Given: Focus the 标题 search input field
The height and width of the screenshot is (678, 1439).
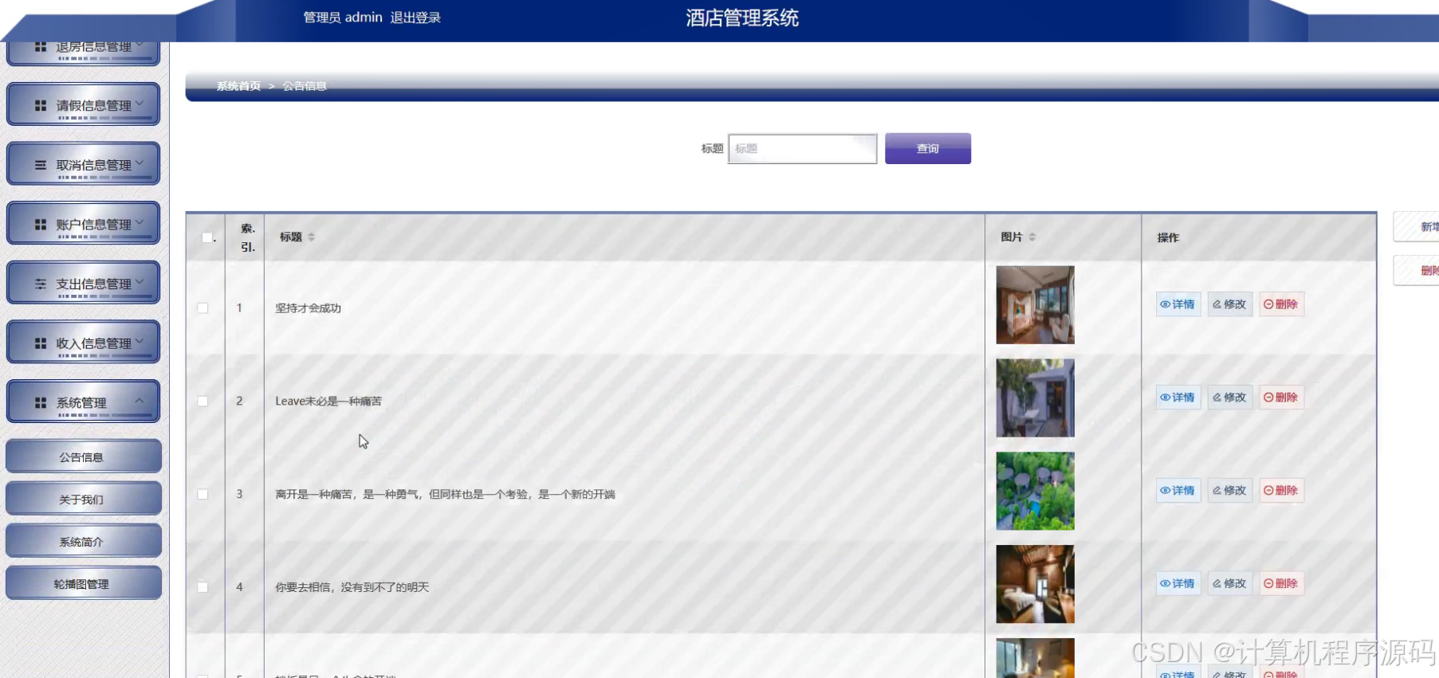Looking at the screenshot, I should tap(802, 149).
